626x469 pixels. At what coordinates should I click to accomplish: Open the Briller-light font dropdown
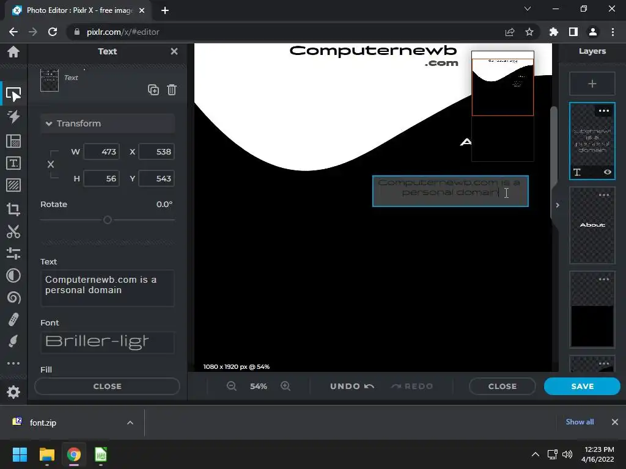(x=108, y=342)
